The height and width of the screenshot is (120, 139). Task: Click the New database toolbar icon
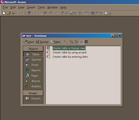[x=4, y=13]
